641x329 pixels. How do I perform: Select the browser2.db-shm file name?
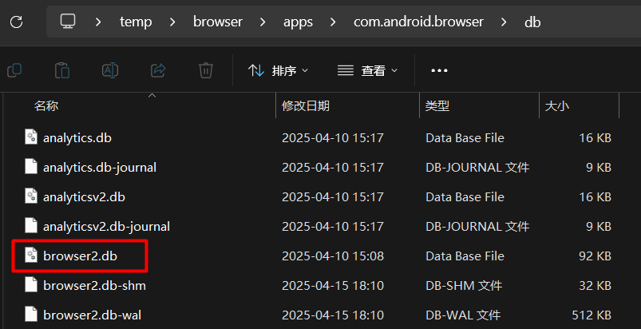[x=94, y=286]
